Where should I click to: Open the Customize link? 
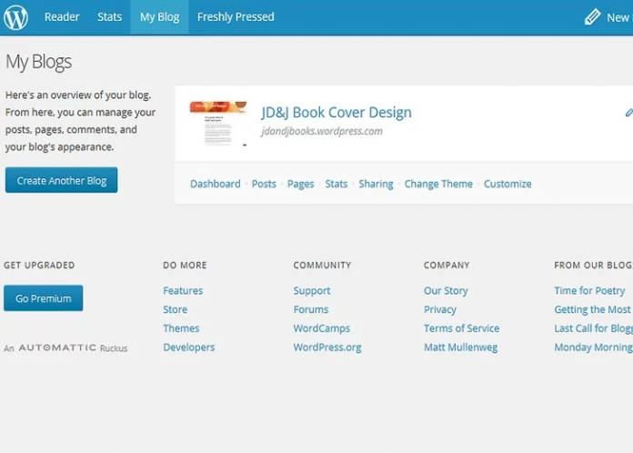point(507,184)
